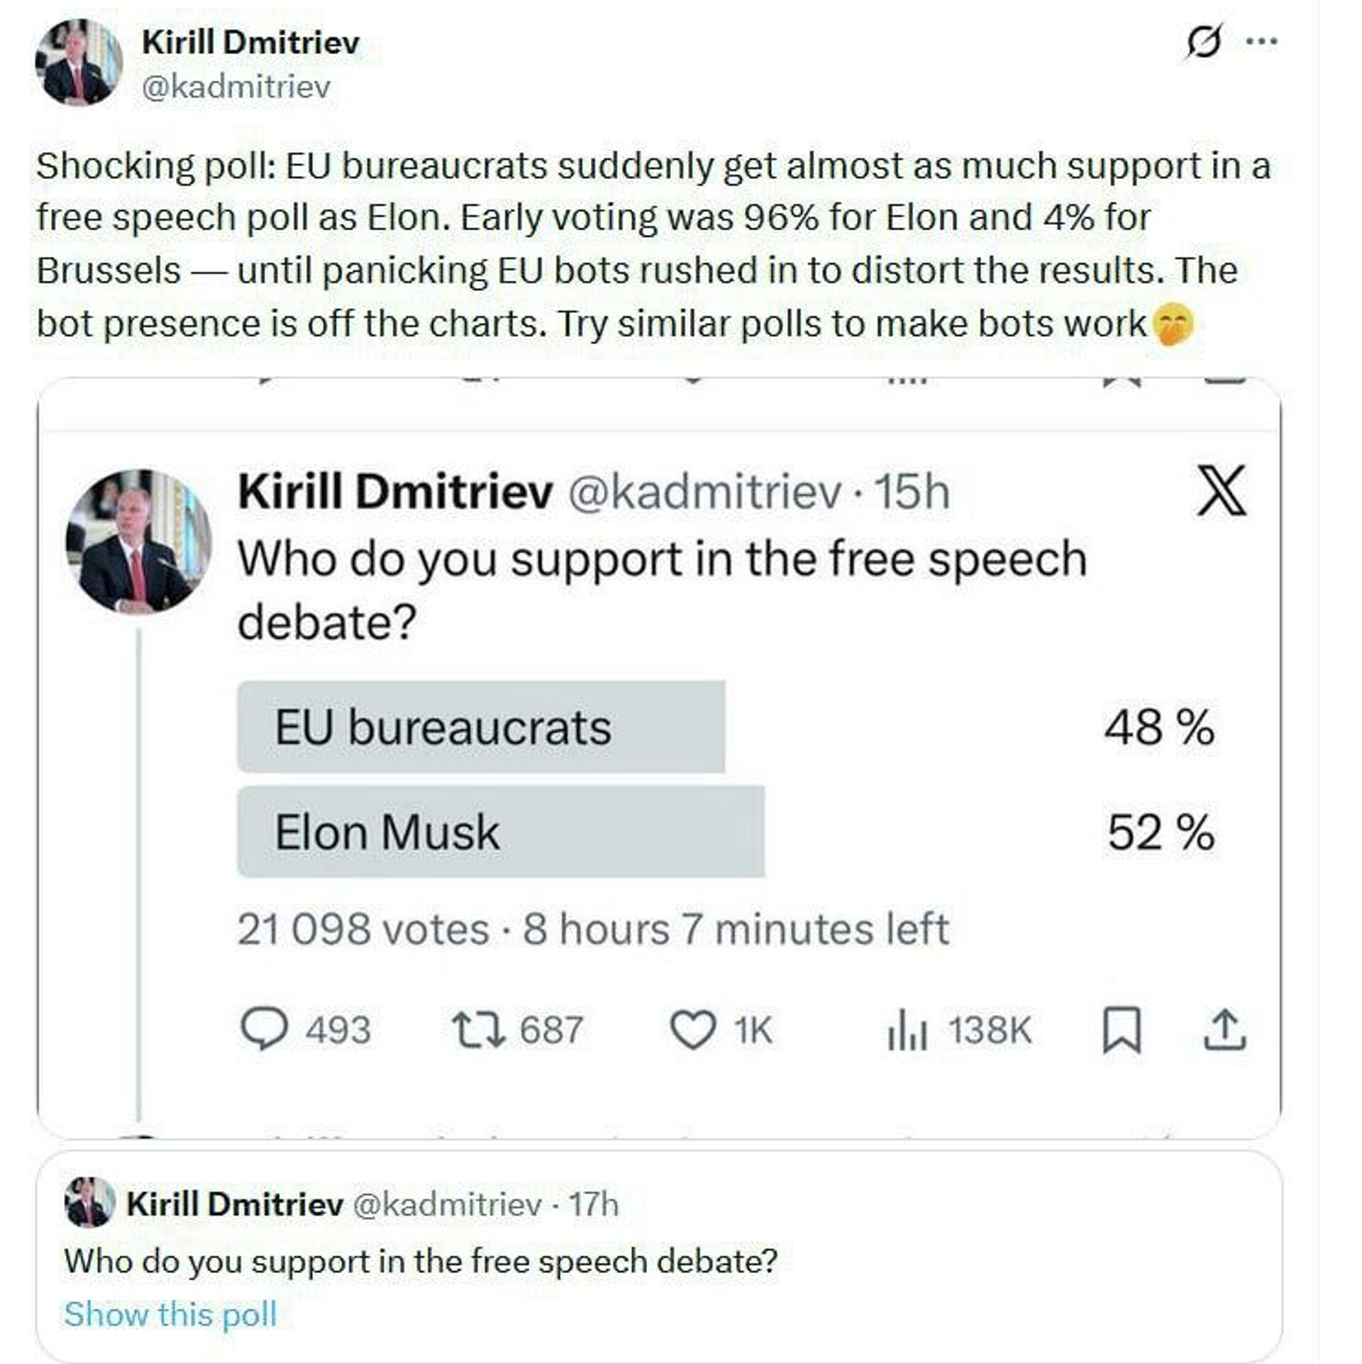
Task: Open Kirill Dmitriev's top profile avatar
Action: click(x=79, y=62)
